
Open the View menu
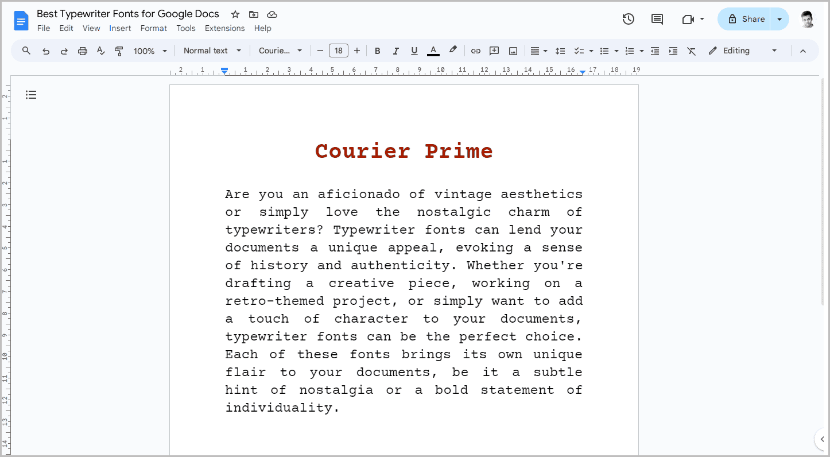(x=91, y=28)
